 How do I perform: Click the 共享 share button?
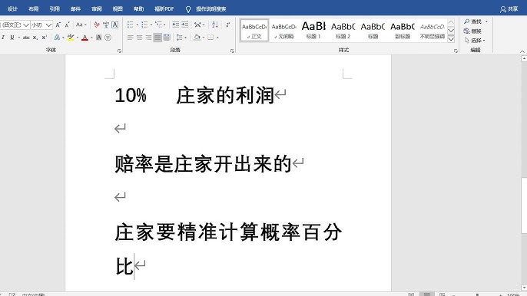(x=509, y=9)
